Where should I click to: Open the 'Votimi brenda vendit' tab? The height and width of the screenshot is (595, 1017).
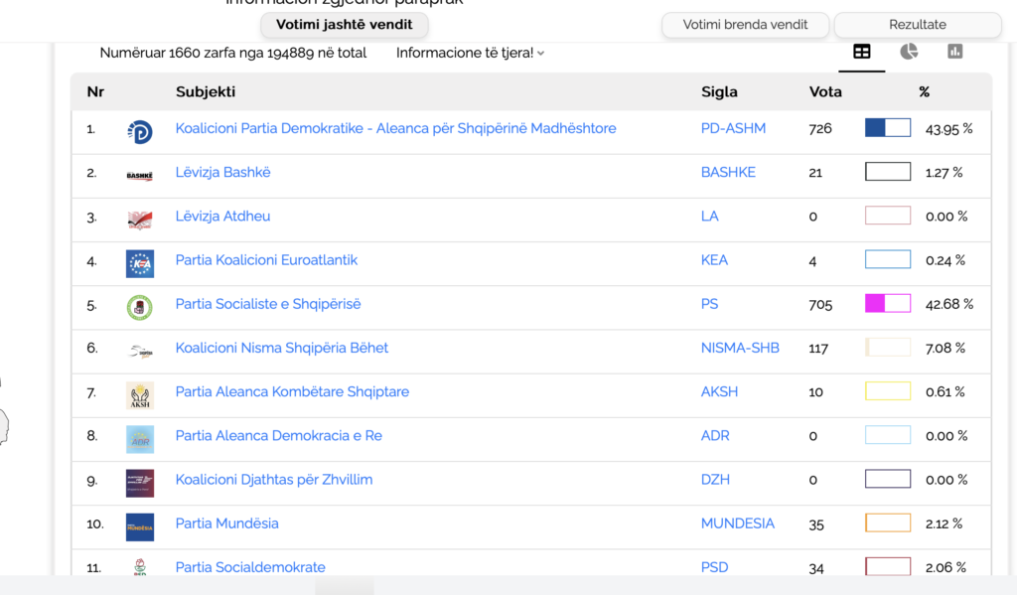(x=745, y=25)
